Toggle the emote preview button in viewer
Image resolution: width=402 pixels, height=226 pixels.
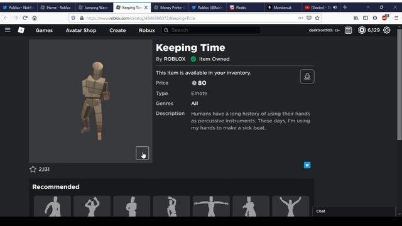[143, 153]
